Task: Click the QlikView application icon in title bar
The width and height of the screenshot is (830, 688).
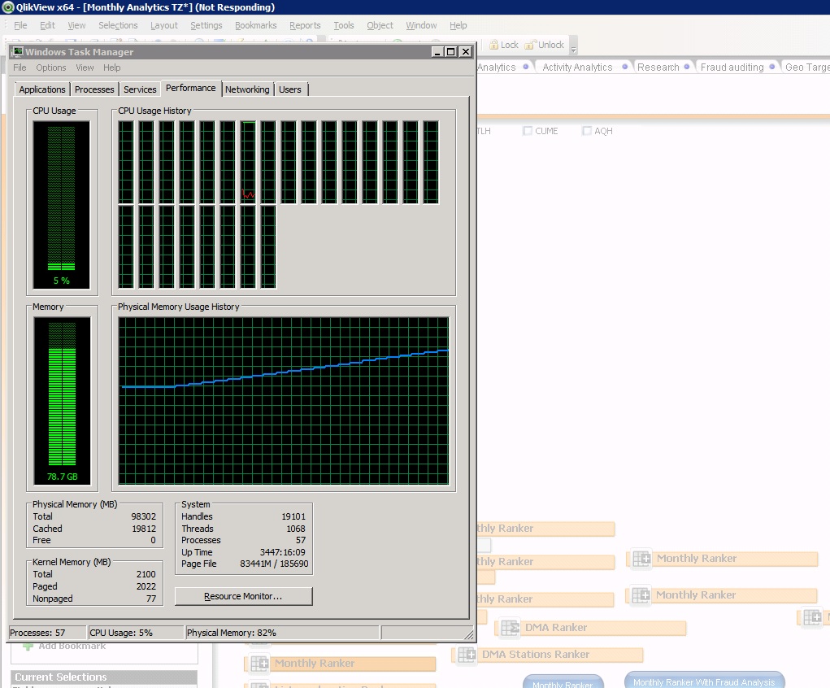Action: coord(8,7)
